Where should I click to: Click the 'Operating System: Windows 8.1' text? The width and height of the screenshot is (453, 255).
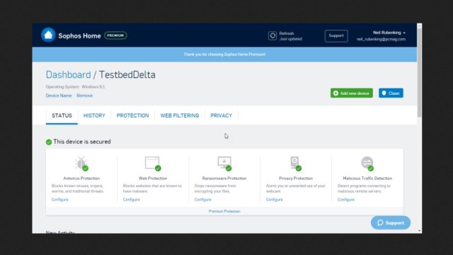click(76, 86)
